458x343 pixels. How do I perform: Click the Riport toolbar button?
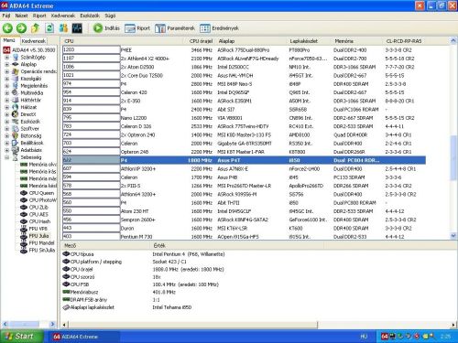point(137,28)
